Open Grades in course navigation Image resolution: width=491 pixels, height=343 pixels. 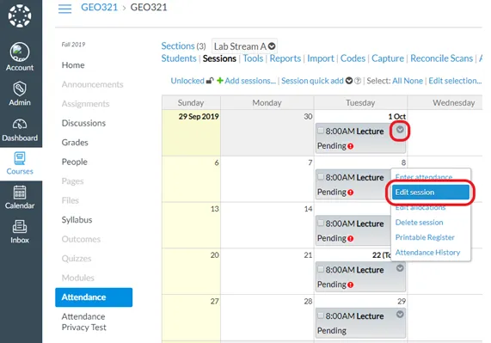75,143
